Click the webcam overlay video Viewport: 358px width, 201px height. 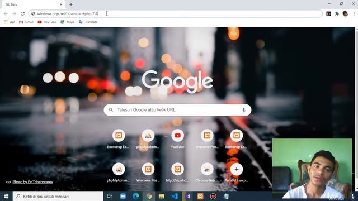[x=312, y=168]
